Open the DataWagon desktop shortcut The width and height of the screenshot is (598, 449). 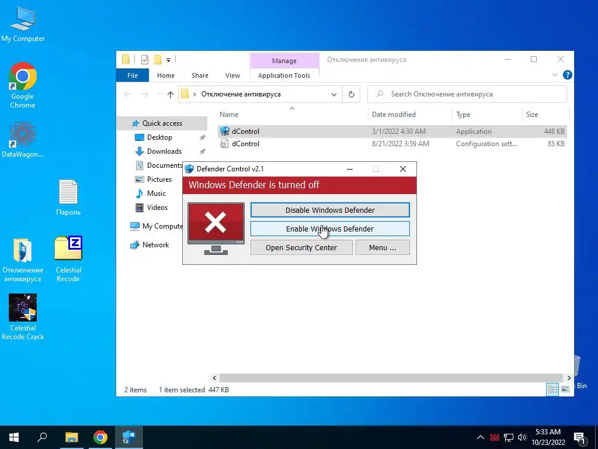coord(23,139)
